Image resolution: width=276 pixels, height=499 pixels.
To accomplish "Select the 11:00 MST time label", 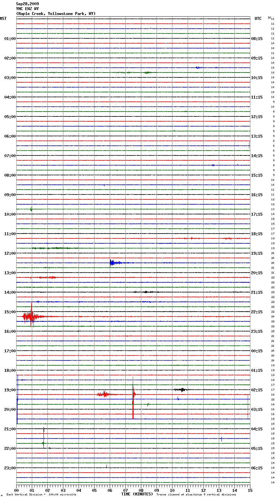I will [10, 234].
